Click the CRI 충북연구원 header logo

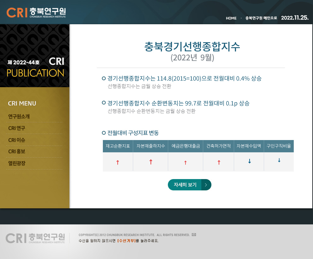[36, 13]
